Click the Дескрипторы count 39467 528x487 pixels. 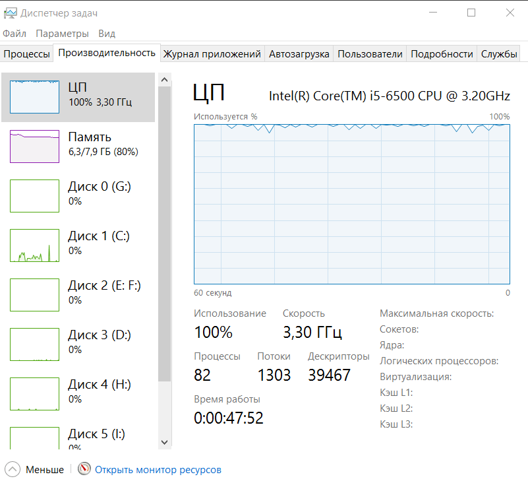[x=330, y=375]
